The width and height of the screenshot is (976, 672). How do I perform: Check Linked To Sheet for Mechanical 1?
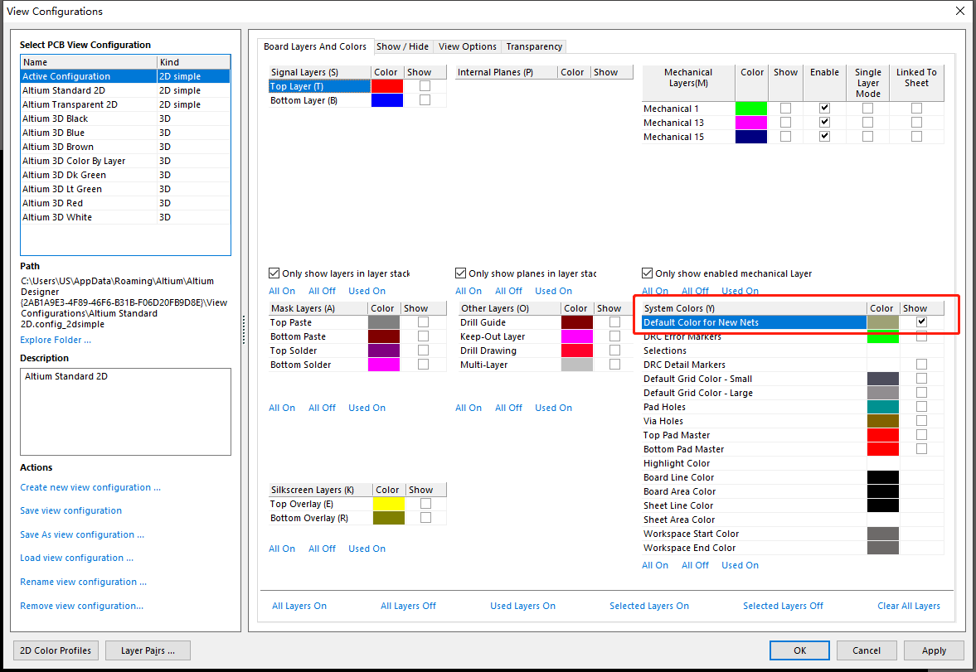917,109
